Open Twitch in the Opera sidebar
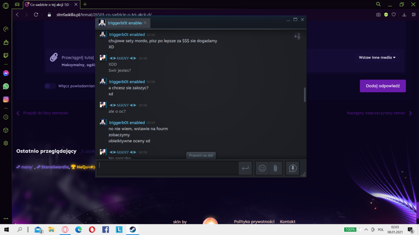The height and width of the screenshot is (235, 419). pos(5,55)
